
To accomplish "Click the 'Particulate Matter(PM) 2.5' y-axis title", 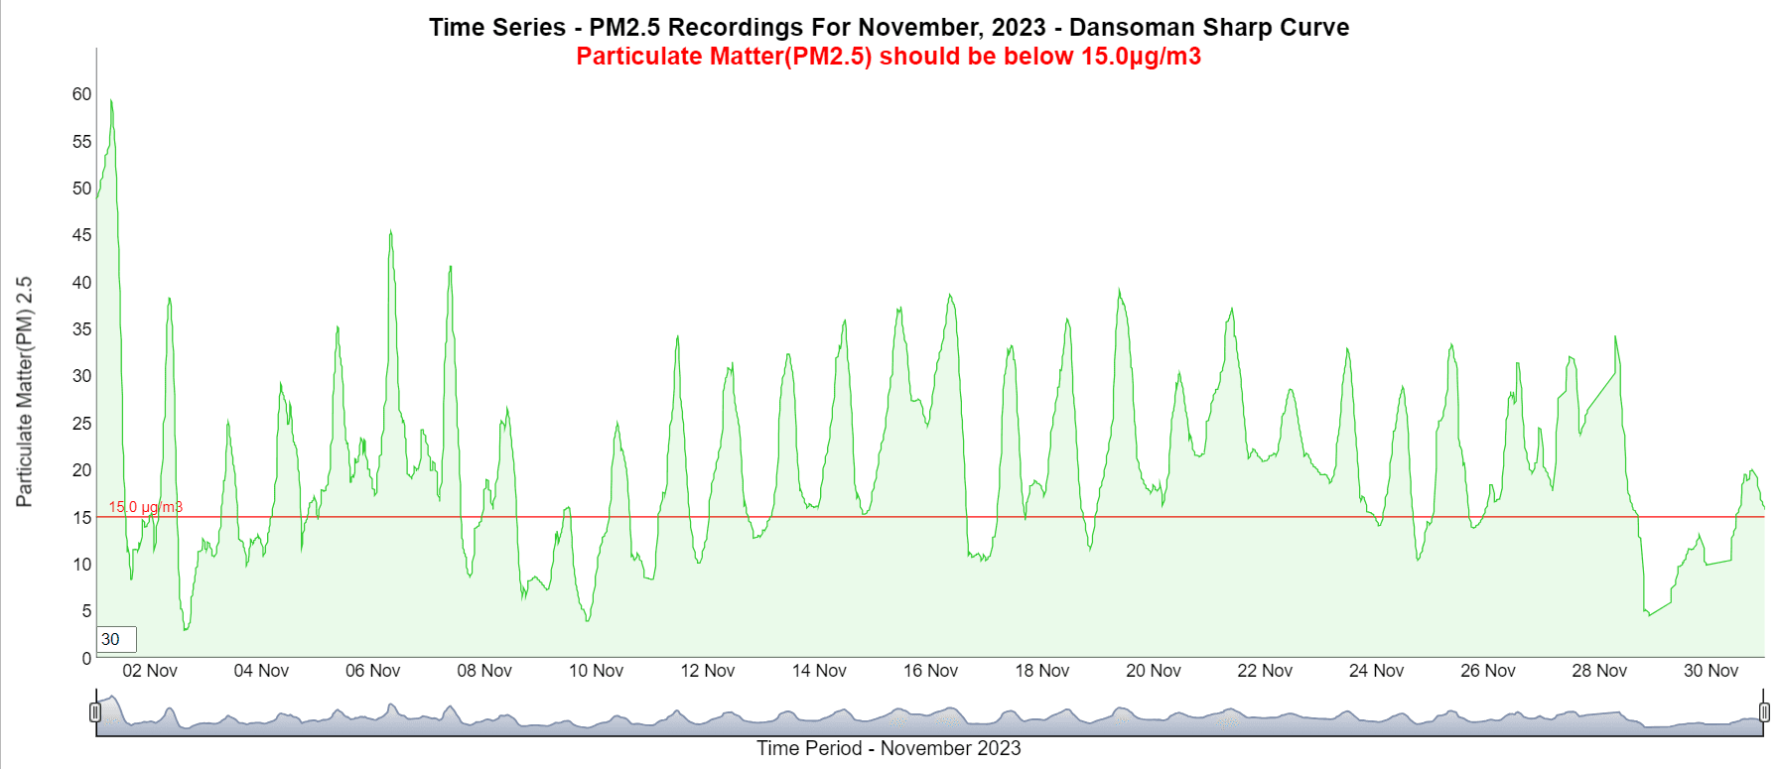I will click(x=25, y=392).
